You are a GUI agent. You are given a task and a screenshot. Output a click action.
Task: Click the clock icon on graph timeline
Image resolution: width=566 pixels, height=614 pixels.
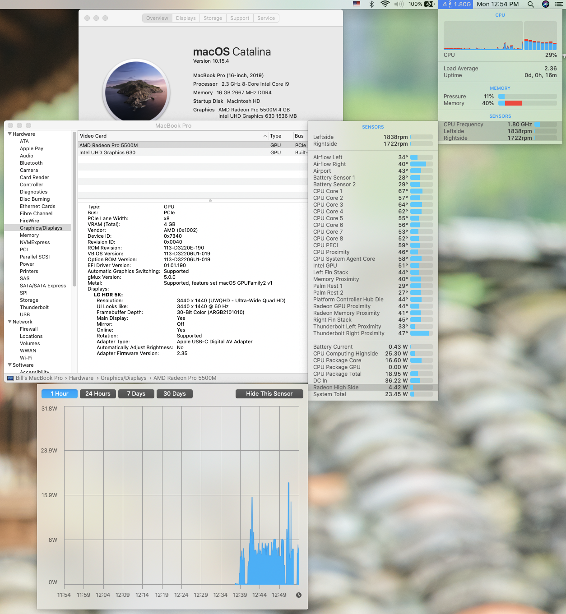pyautogui.click(x=298, y=595)
